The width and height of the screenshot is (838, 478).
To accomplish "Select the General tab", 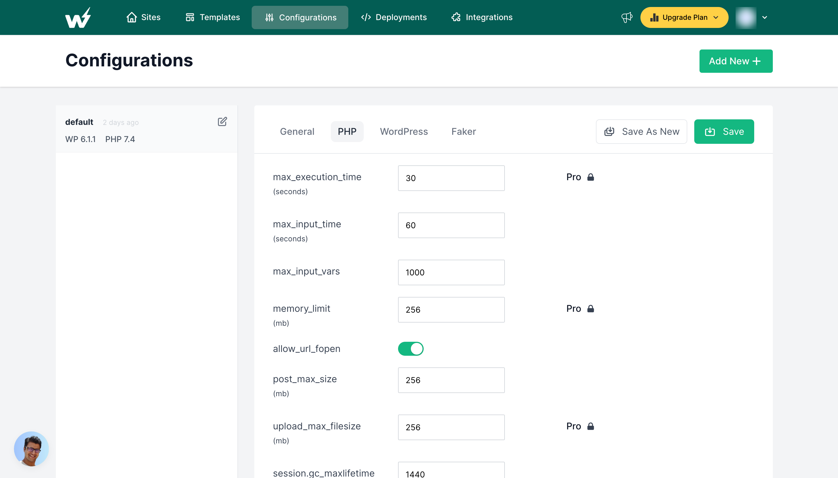I will click(297, 132).
